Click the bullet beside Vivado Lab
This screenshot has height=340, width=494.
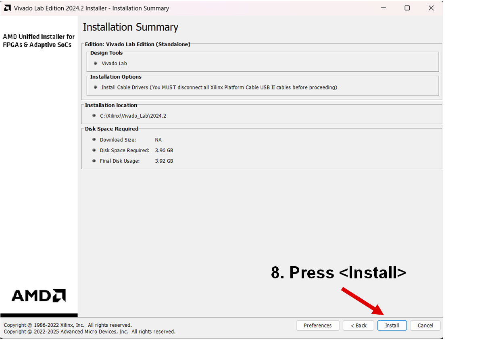[96, 63]
